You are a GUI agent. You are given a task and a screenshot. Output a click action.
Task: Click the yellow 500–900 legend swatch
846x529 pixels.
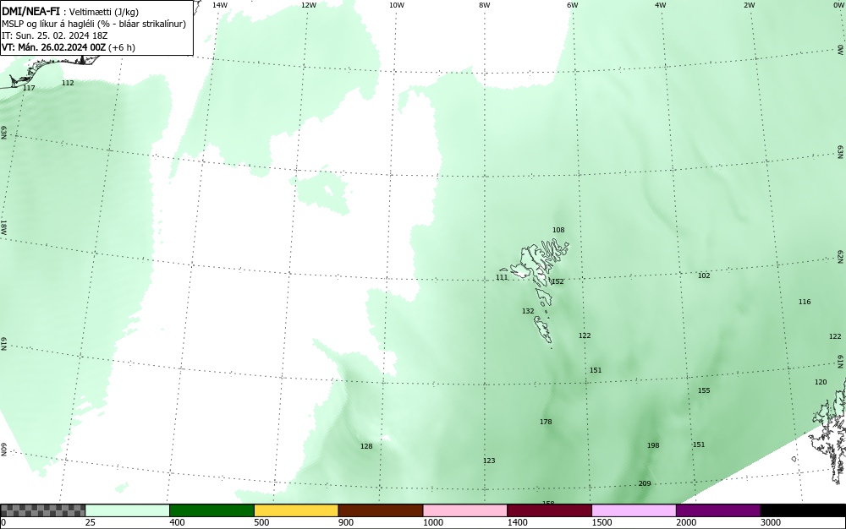point(296,510)
